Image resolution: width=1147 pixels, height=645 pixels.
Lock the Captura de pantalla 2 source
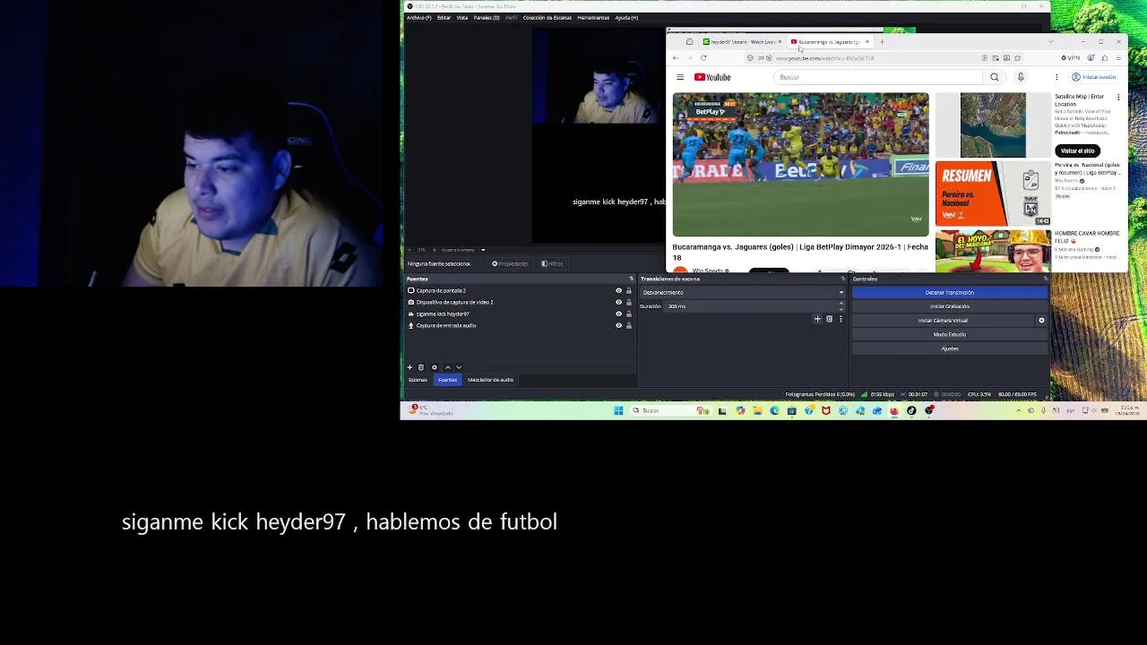tap(629, 290)
